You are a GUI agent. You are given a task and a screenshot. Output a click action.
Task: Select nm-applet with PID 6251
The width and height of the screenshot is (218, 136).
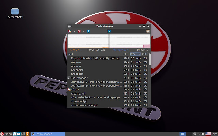[x=108, y=74]
